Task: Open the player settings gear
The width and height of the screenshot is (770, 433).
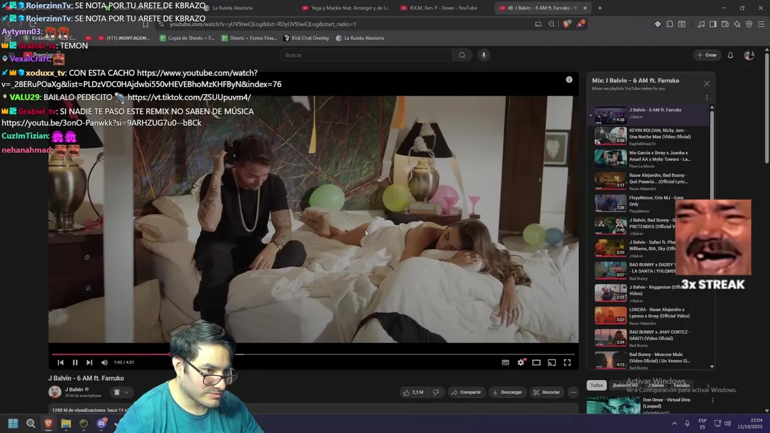Action: coord(521,363)
